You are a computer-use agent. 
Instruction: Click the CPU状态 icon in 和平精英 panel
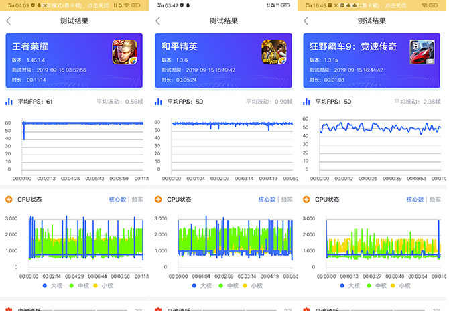(158, 200)
